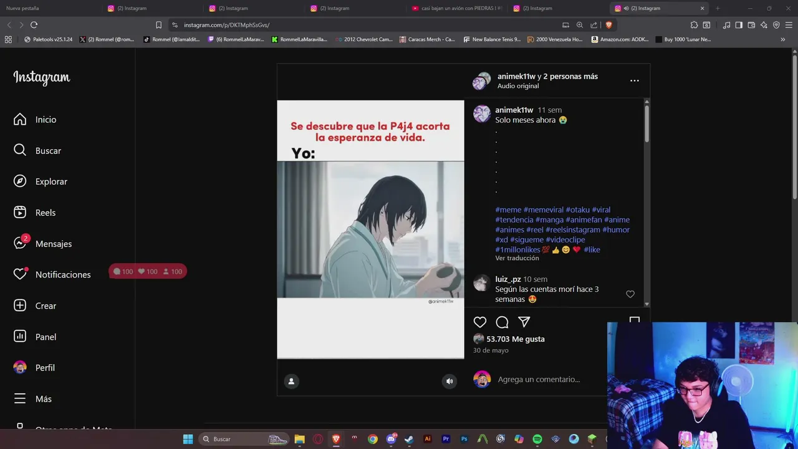The image size is (798, 449).
Task: Click Audio original link
Action: [x=518, y=86]
